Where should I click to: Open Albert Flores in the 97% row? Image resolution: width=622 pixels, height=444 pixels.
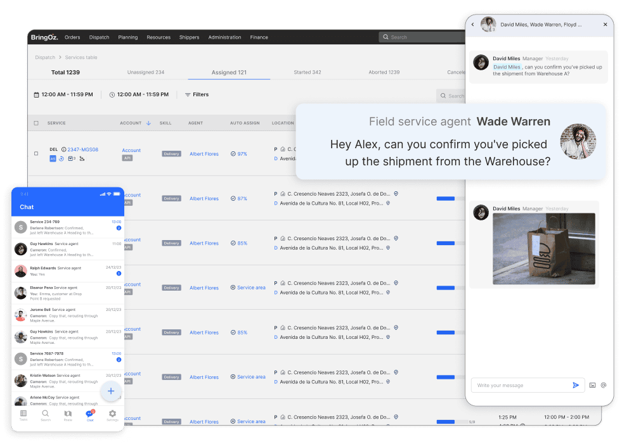pyautogui.click(x=204, y=154)
